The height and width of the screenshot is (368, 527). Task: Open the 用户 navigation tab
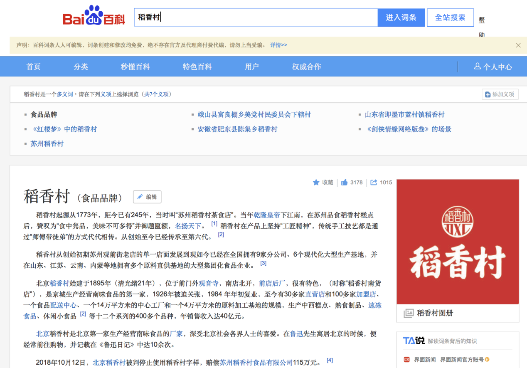(x=252, y=67)
